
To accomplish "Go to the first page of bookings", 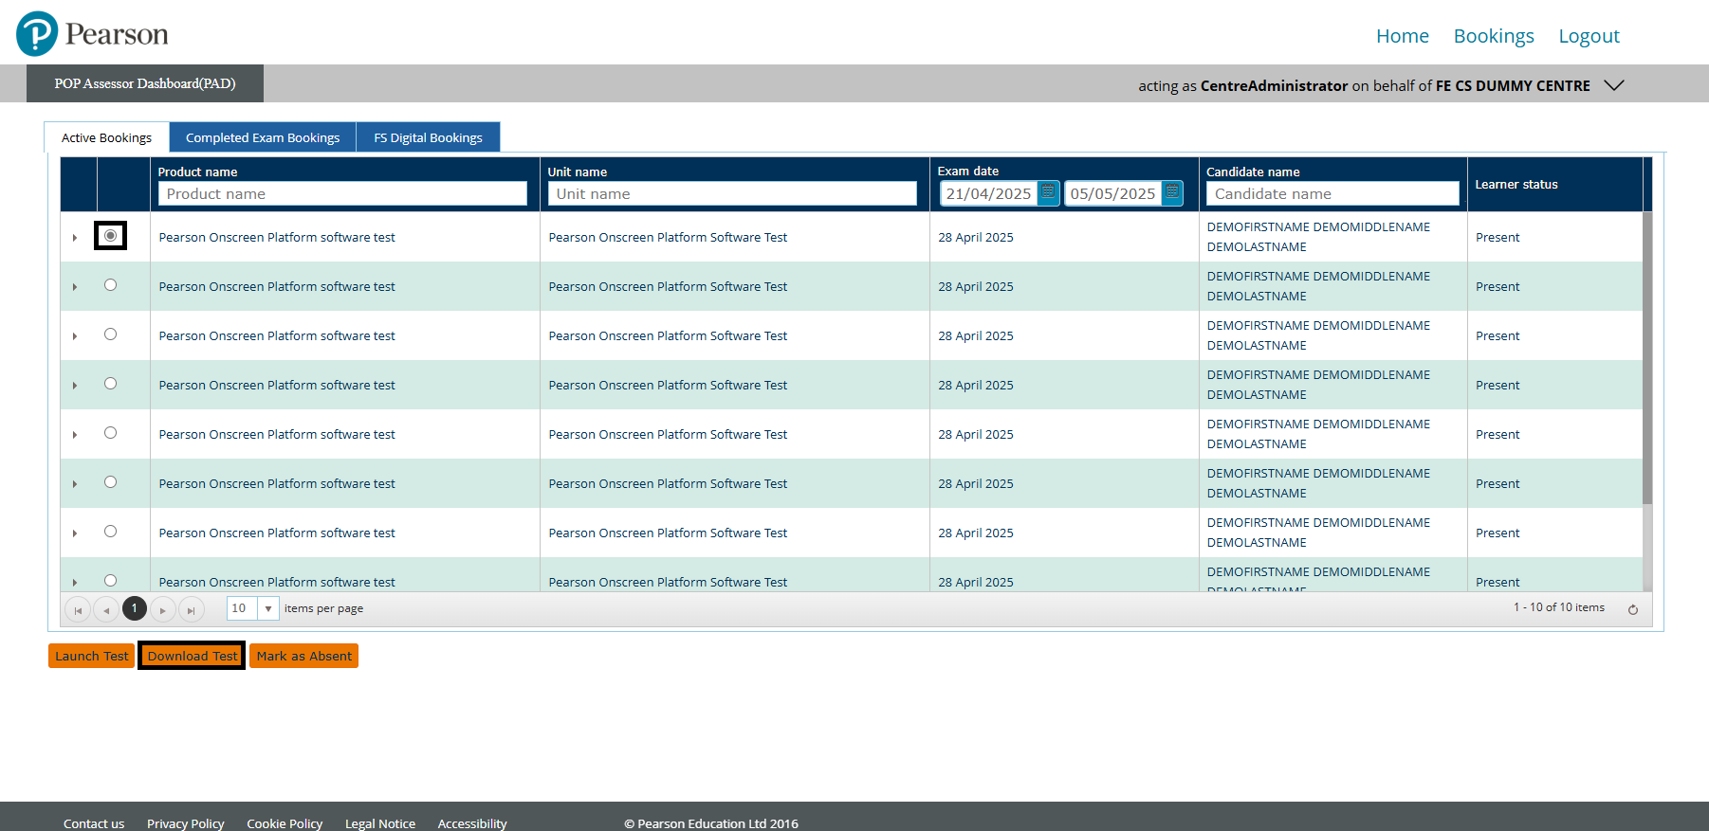I will (78, 609).
